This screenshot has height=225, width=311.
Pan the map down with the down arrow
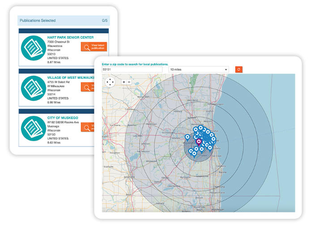click(x=110, y=85)
